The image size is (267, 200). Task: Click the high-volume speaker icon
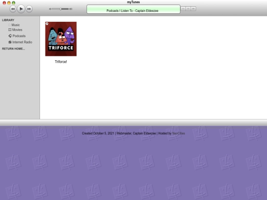pyautogui.click(x=71, y=9)
